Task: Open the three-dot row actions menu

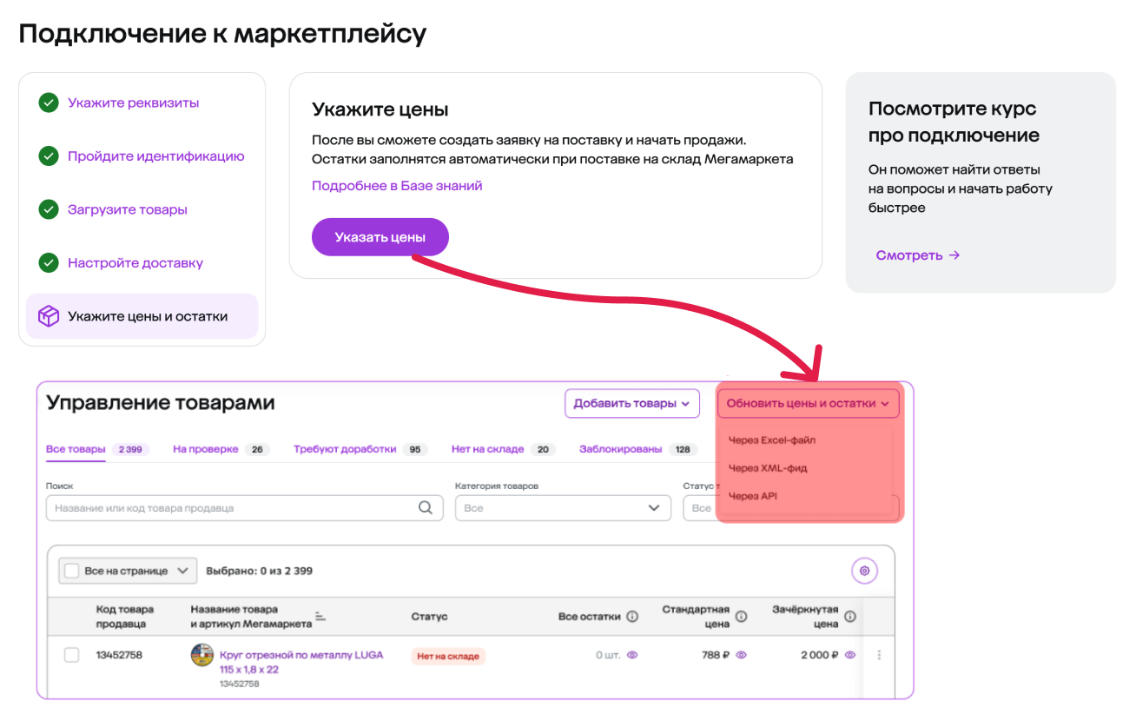Action: 879,655
